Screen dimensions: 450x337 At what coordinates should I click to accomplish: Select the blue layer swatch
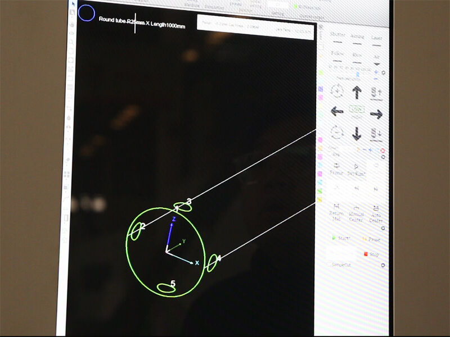321,89
